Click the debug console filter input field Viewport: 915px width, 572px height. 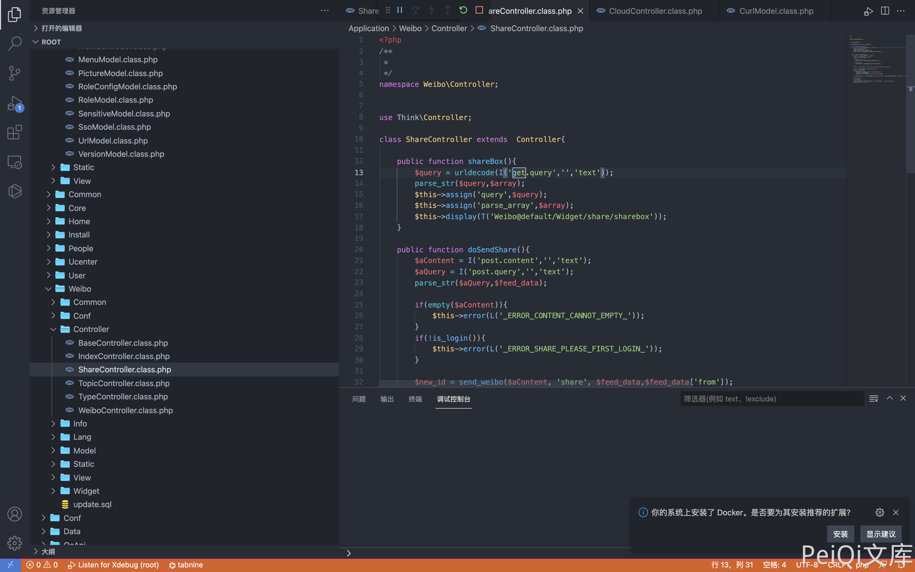pyautogui.click(x=771, y=399)
